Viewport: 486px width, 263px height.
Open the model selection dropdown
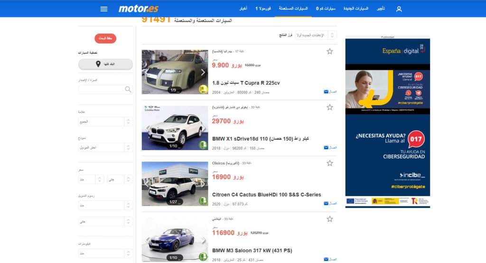[105, 148]
